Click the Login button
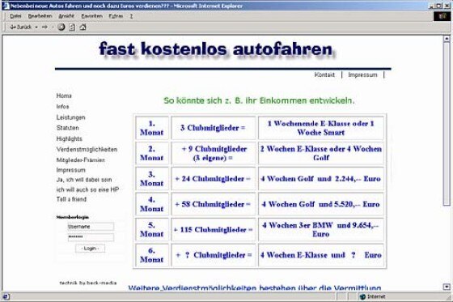 click(x=90, y=249)
